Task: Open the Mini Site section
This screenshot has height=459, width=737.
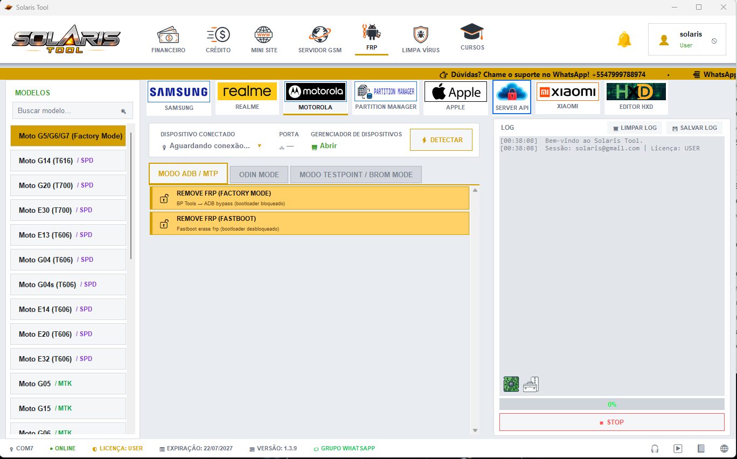Action: (x=264, y=40)
